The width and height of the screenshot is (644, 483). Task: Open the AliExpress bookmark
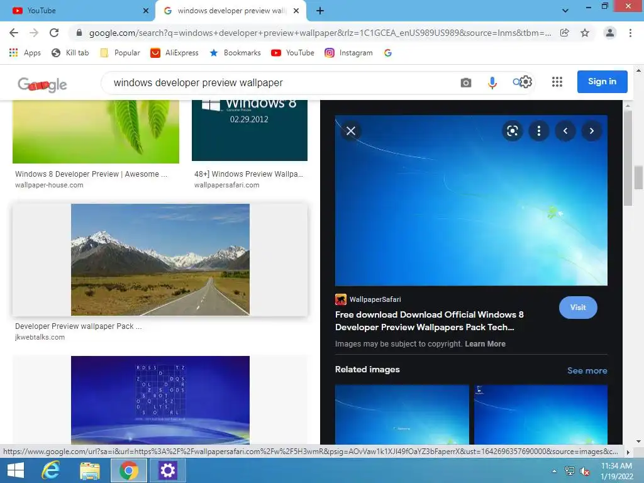tap(174, 53)
